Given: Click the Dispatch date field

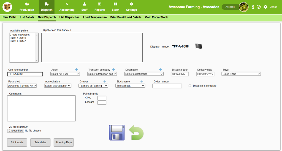Looking at the screenshot, I should 180,74.
